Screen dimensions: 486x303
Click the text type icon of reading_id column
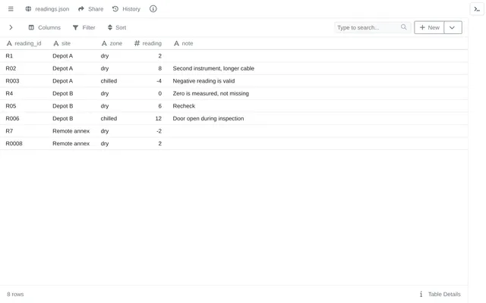(x=9, y=44)
